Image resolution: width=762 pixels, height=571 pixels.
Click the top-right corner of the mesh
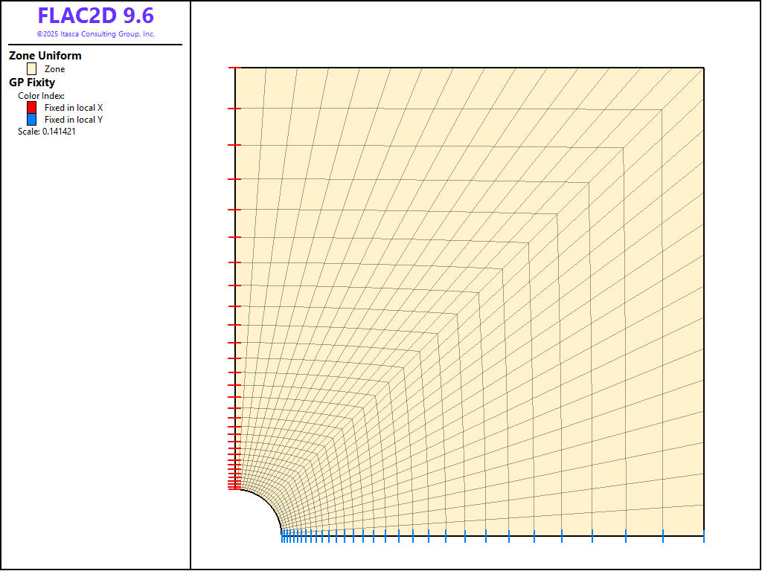[703, 68]
